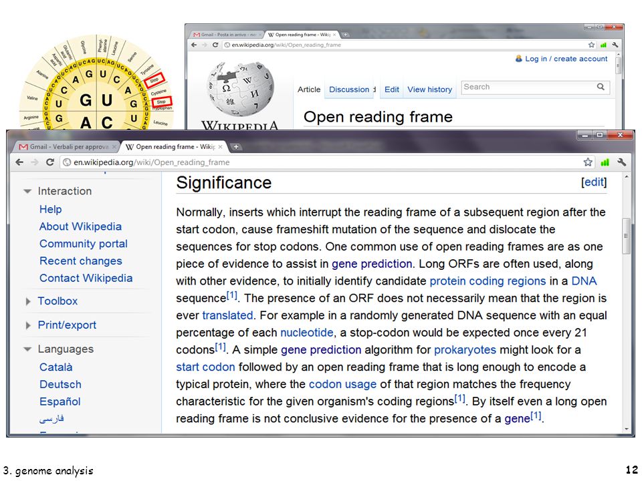Image resolution: width=642 pixels, height=481 pixels.
Task: Close the Gmail Verbali per approva tab
Action: tap(114, 146)
